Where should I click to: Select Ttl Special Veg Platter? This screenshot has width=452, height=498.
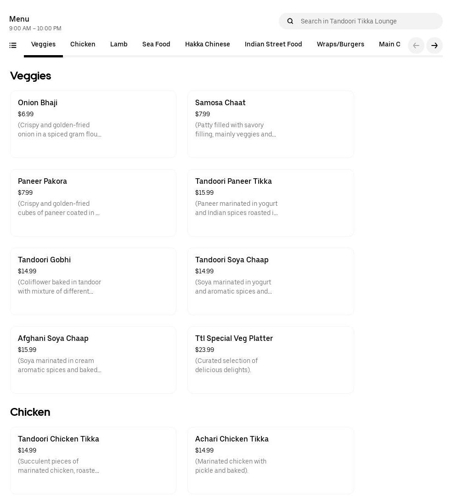click(x=271, y=360)
